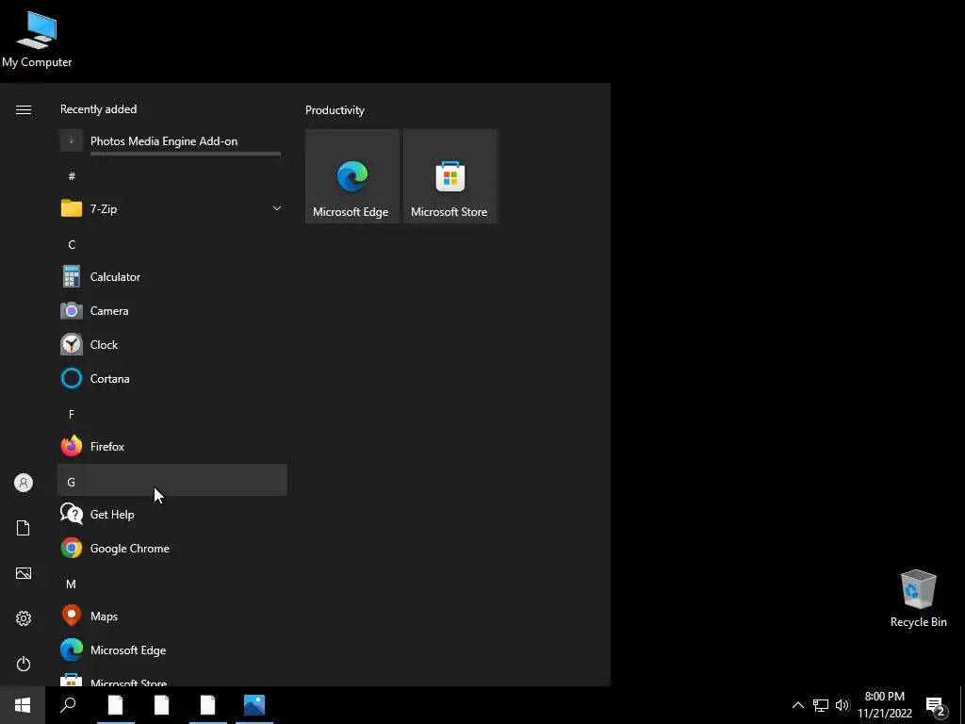
Task: Open the Pictures shortcut in Start sidebar
Action: coord(24,573)
